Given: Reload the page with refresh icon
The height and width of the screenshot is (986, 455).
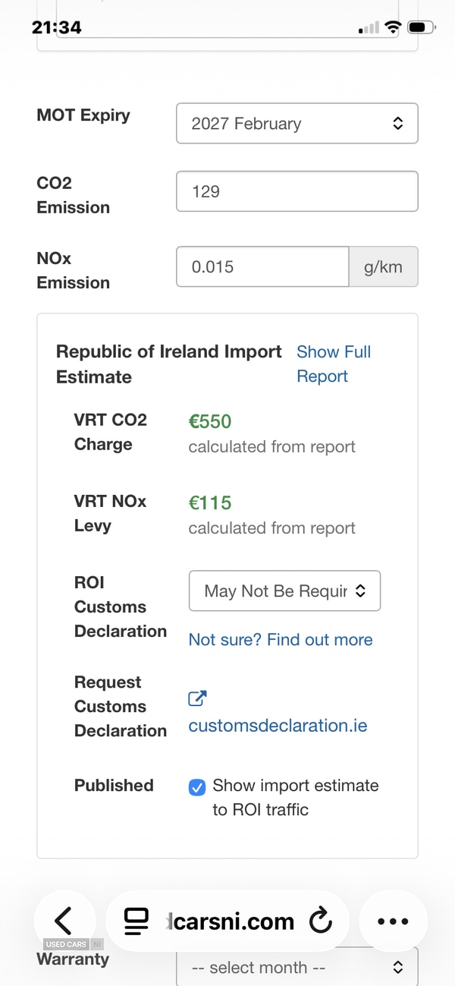Looking at the screenshot, I should (322, 921).
